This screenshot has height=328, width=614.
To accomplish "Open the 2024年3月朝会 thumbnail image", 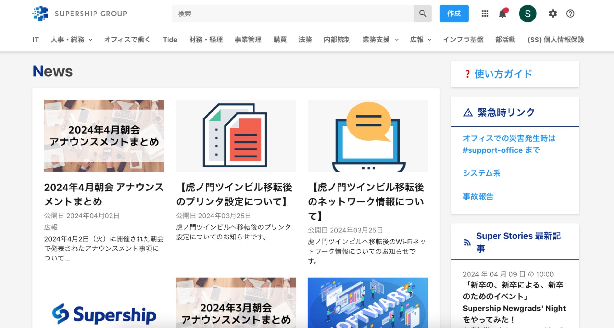I will [x=236, y=303].
